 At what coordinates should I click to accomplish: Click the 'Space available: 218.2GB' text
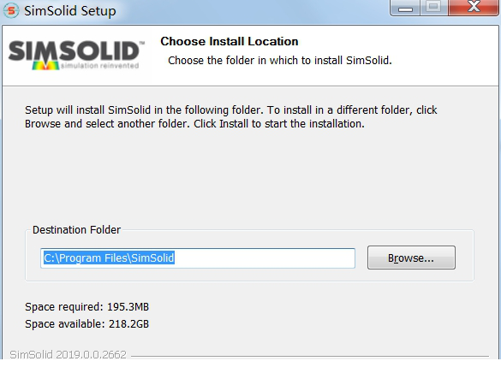coord(86,324)
